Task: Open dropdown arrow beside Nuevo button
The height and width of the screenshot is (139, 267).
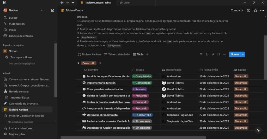Action: tap(243, 54)
